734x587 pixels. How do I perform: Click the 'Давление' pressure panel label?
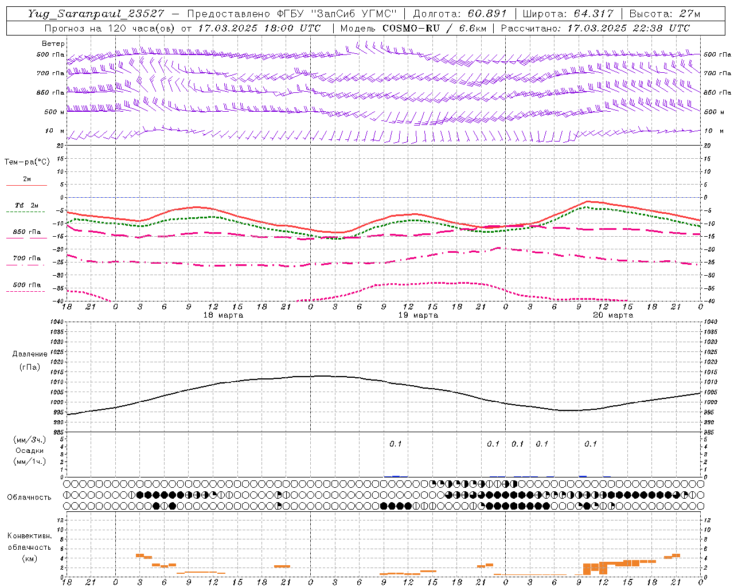[30, 354]
